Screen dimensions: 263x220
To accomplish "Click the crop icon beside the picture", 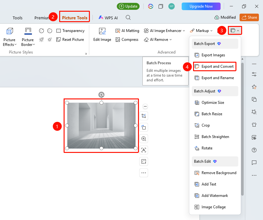I will pyautogui.click(x=144, y=116).
